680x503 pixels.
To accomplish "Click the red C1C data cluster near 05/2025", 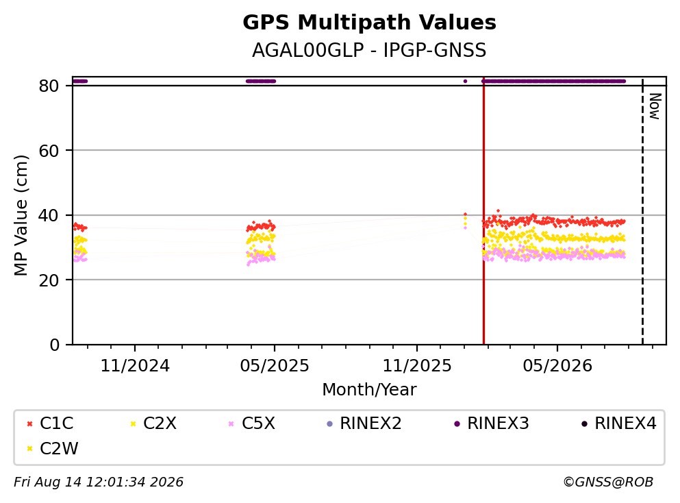I will (x=261, y=226).
